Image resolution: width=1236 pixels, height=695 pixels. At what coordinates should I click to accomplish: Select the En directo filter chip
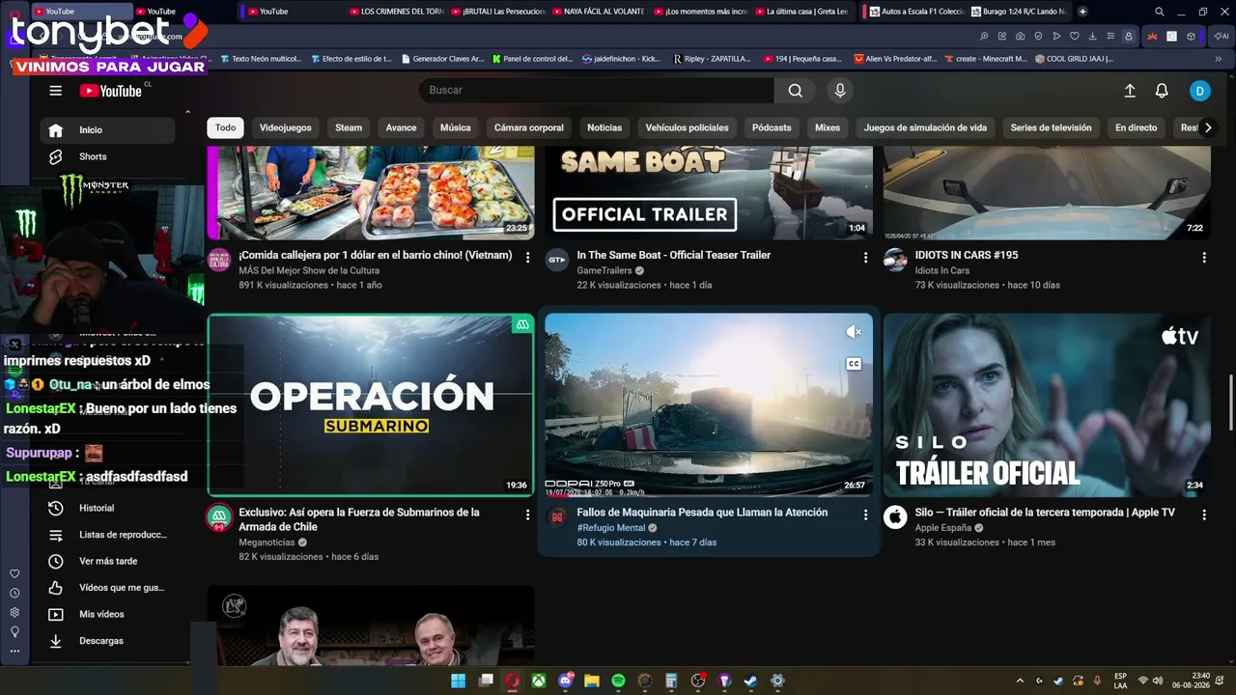pos(1137,127)
